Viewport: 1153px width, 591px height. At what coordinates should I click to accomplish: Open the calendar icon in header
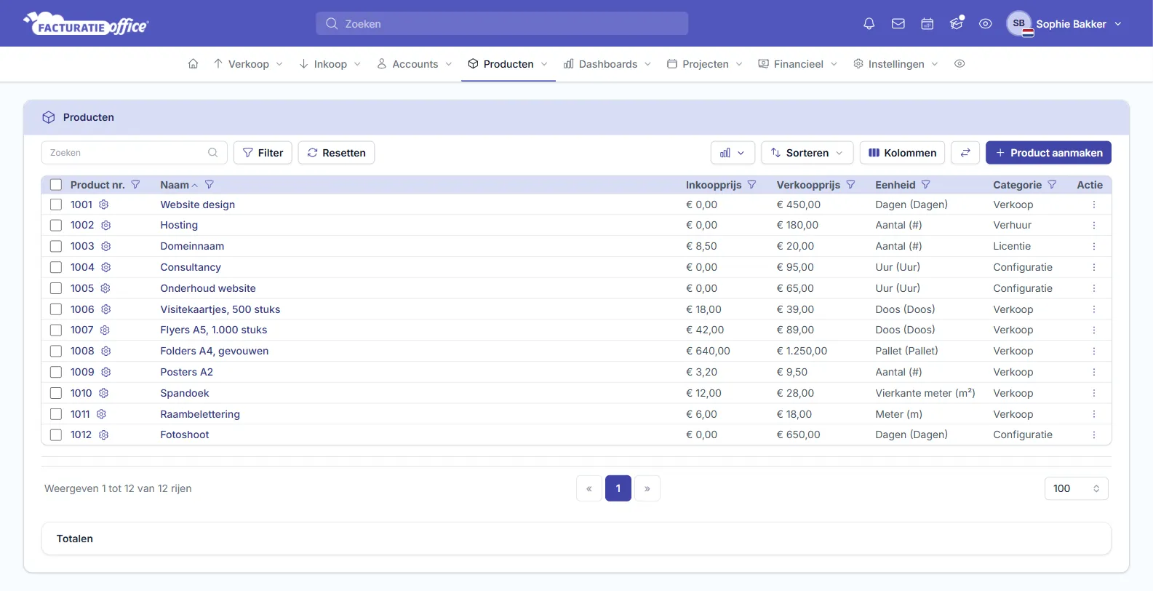pos(927,24)
